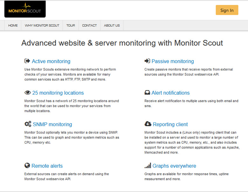Click the eye icon beside 25 monitoring locations

pyautogui.click(x=28, y=93)
